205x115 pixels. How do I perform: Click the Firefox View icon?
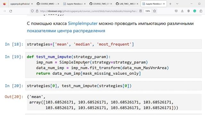coord(4,4)
